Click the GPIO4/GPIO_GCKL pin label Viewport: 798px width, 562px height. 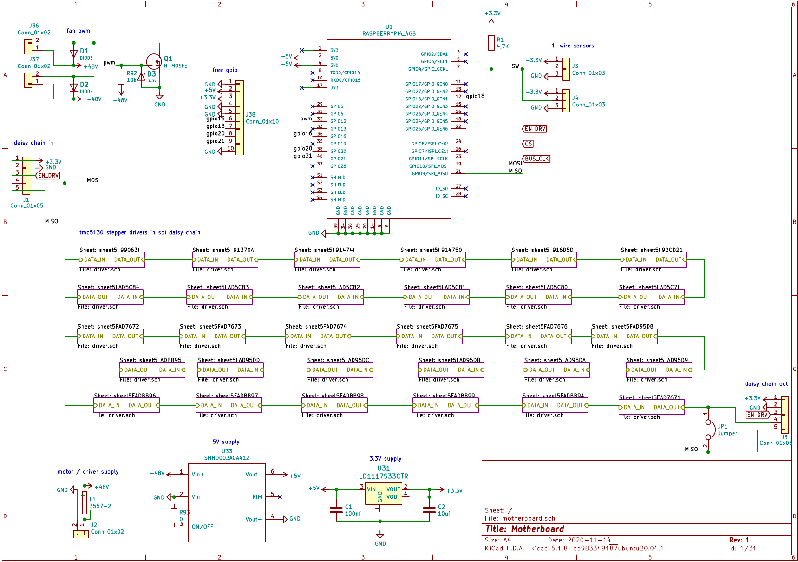[428, 69]
